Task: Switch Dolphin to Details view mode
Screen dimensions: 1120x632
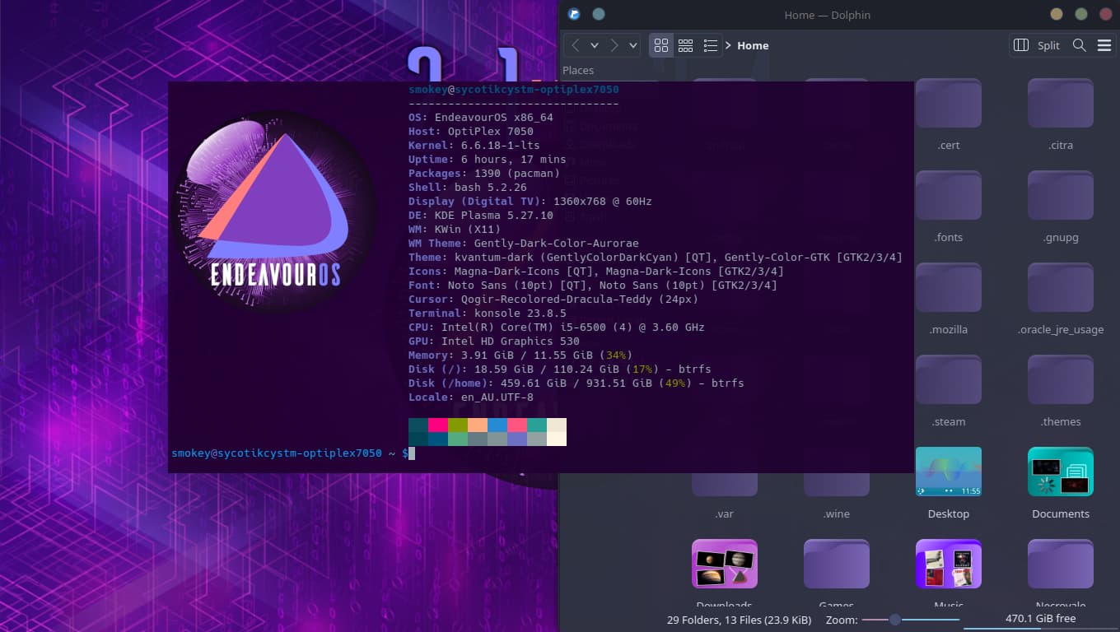Action: coord(710,45)
